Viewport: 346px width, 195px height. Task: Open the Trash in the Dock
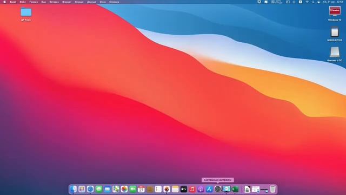(x=272, y=189)
